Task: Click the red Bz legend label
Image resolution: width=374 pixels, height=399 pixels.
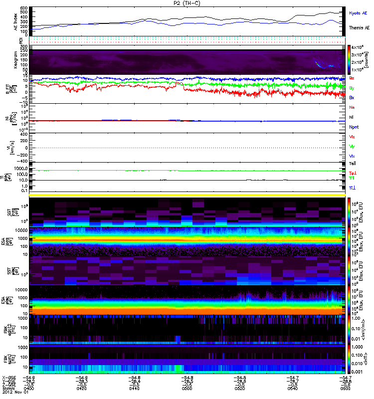Action: pos(352,78)
